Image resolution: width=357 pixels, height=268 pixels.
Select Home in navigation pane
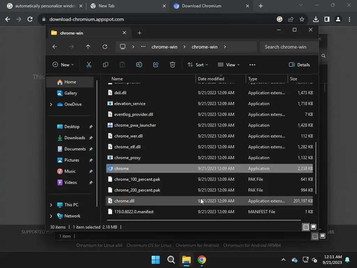pos(70,82)
